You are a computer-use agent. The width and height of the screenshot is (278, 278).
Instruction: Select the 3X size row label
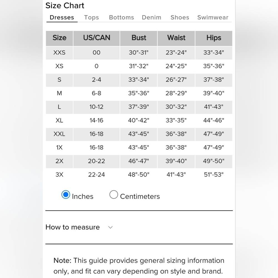coord(59,175)
